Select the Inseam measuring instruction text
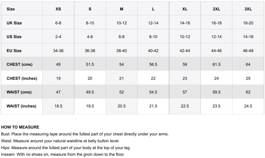The height and width of the screenshot is (158, 265). pos(63,154)
